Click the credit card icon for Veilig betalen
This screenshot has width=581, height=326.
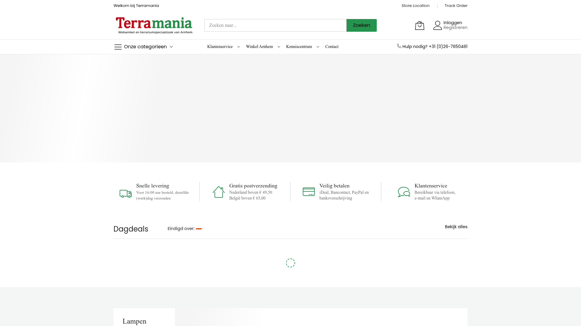click(x=309, y=192)
